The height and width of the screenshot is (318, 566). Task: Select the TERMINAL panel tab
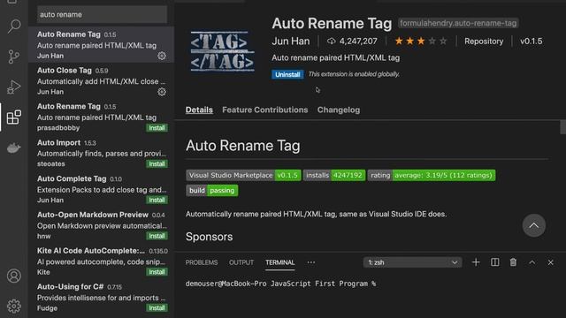[280, 262]
